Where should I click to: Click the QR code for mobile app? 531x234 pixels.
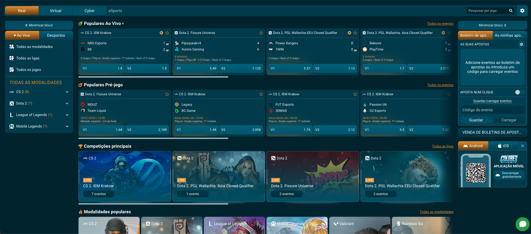[x=476, y=173]
